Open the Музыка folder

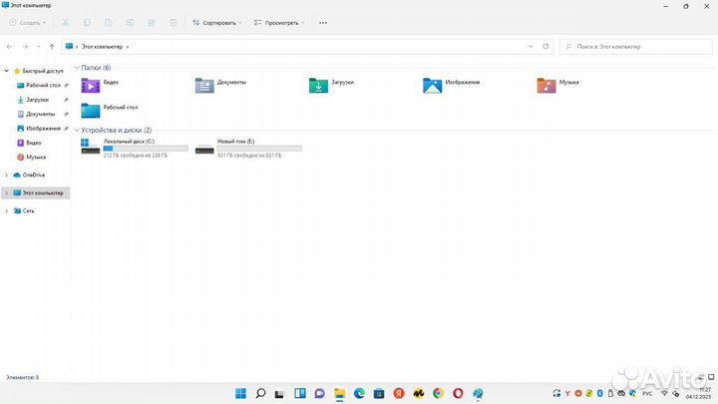pyautogui.click(x=546, y=85)
